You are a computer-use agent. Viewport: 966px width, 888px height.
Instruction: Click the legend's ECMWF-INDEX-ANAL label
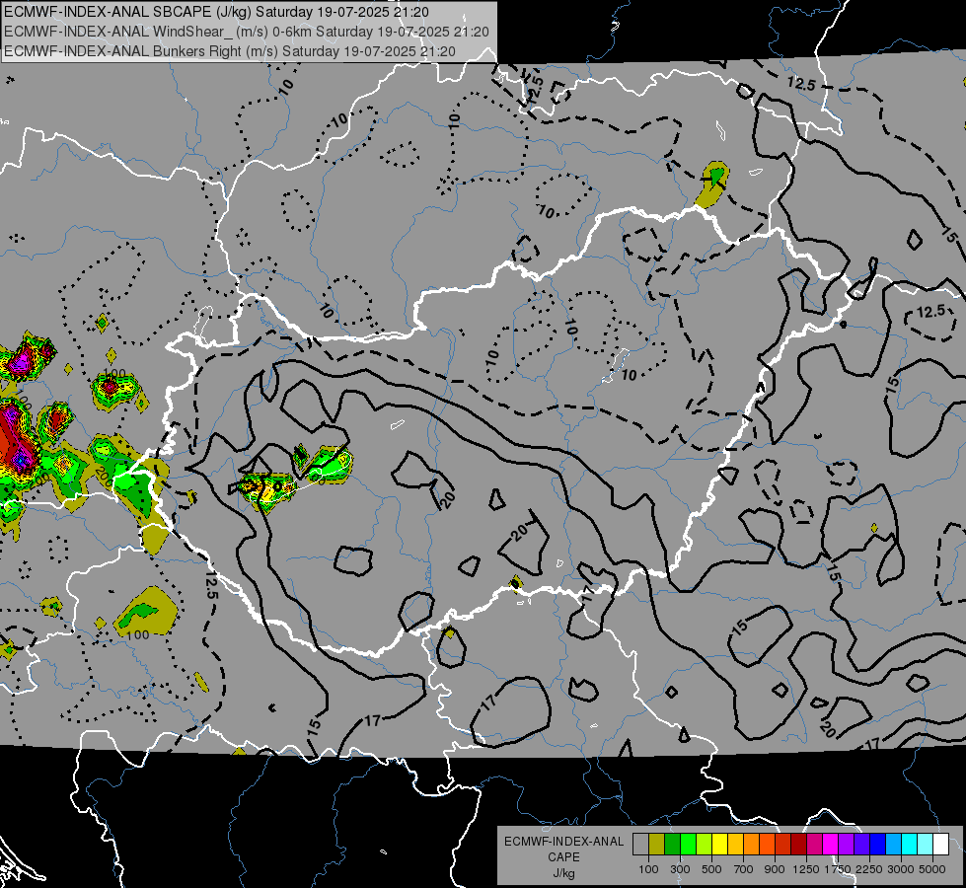563,842
